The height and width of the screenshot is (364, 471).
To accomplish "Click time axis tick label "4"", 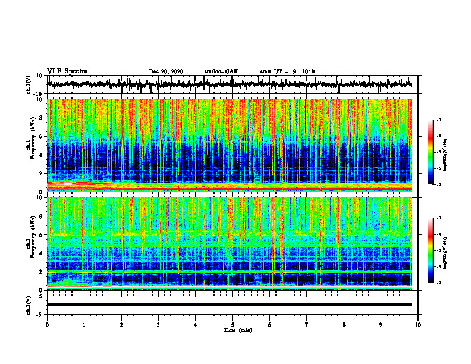I will coord(196,325).
